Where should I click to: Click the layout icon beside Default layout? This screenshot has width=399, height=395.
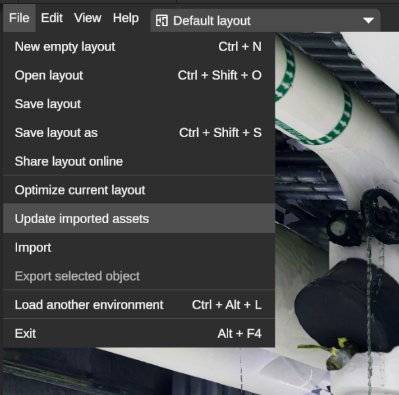tap(162, 20)
